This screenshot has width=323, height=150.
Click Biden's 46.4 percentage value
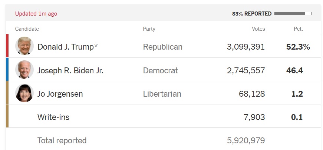[294, 70]
